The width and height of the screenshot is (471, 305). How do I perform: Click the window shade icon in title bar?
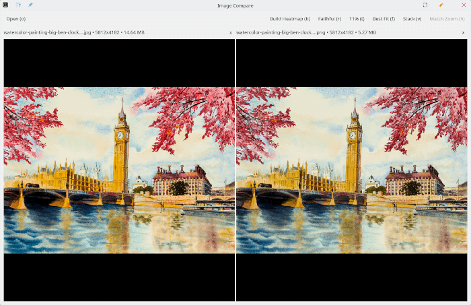pyautogui.click(x=18, y=5)
